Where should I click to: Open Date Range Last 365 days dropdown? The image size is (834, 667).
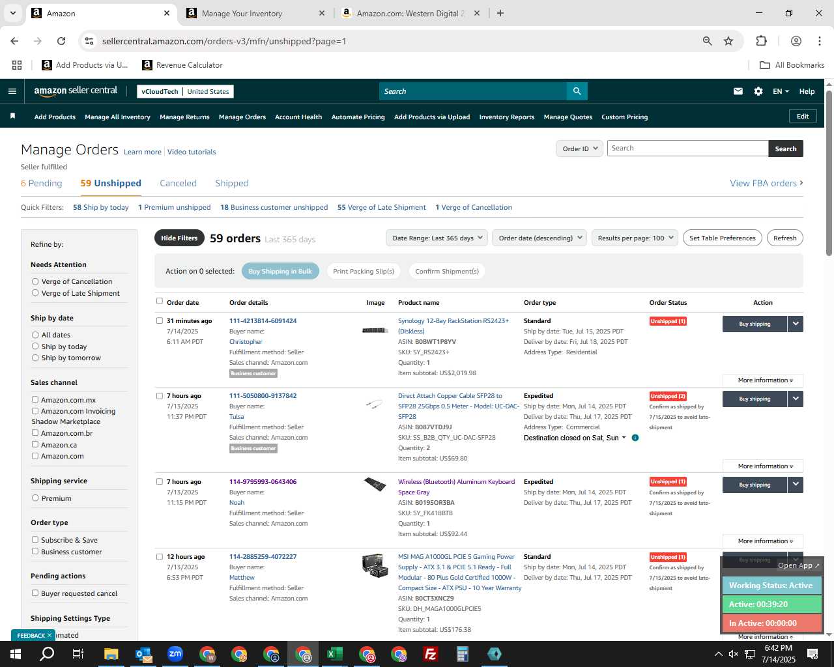437,238
